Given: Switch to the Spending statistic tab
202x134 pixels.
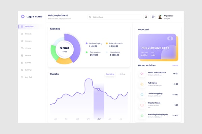Looking at the screenshot, I should (x=110, y=74).
